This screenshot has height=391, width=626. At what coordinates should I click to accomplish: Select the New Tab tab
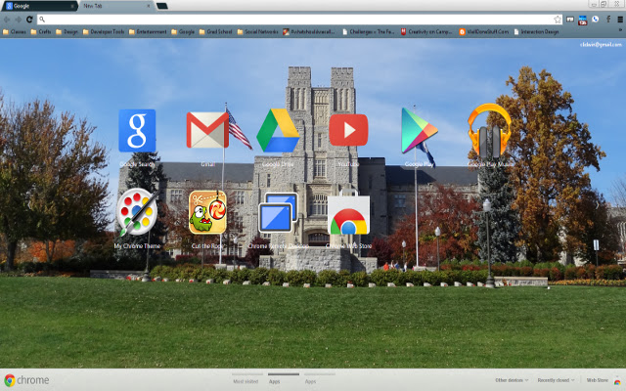(115, 6)
